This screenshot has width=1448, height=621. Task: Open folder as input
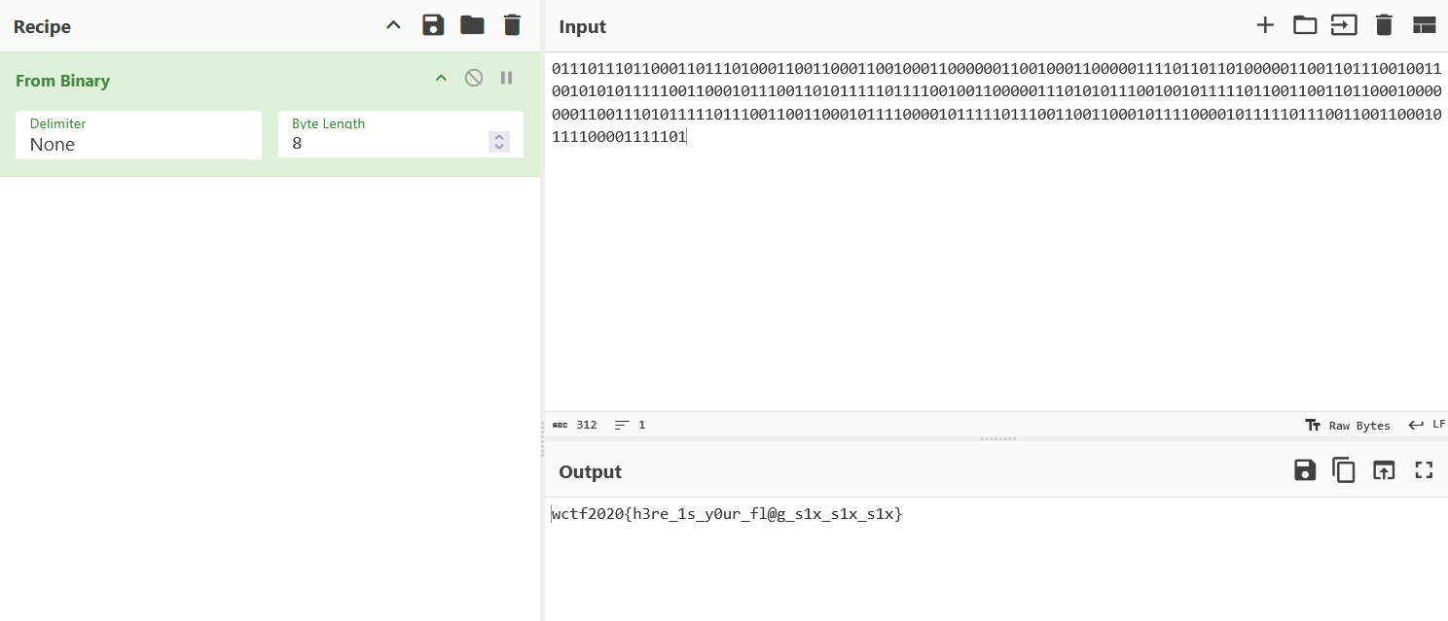(x=1305, y=25)
